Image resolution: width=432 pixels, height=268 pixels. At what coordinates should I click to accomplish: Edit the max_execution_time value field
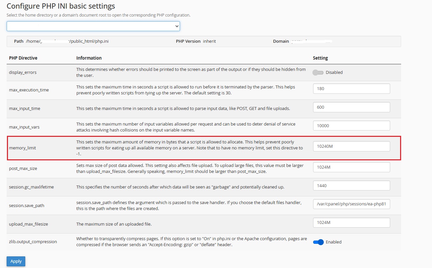pos(352,89)
